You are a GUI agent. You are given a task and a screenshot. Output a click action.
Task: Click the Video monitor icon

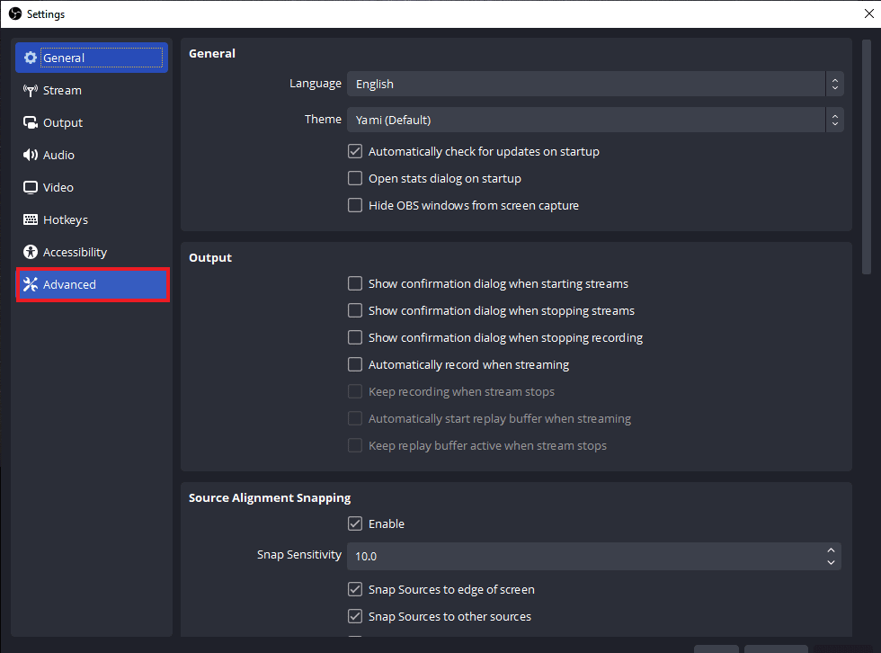click(28, 187)
